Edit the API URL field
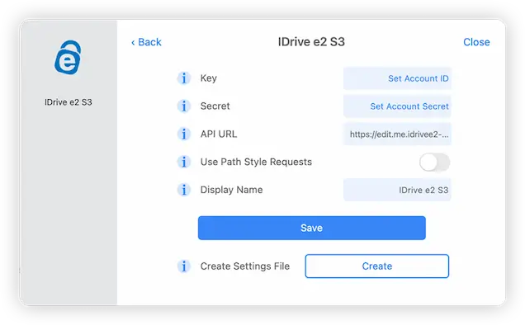 click(397, 134)
